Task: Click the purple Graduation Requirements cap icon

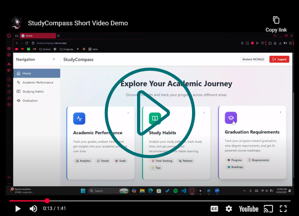Action: [231, 118]
